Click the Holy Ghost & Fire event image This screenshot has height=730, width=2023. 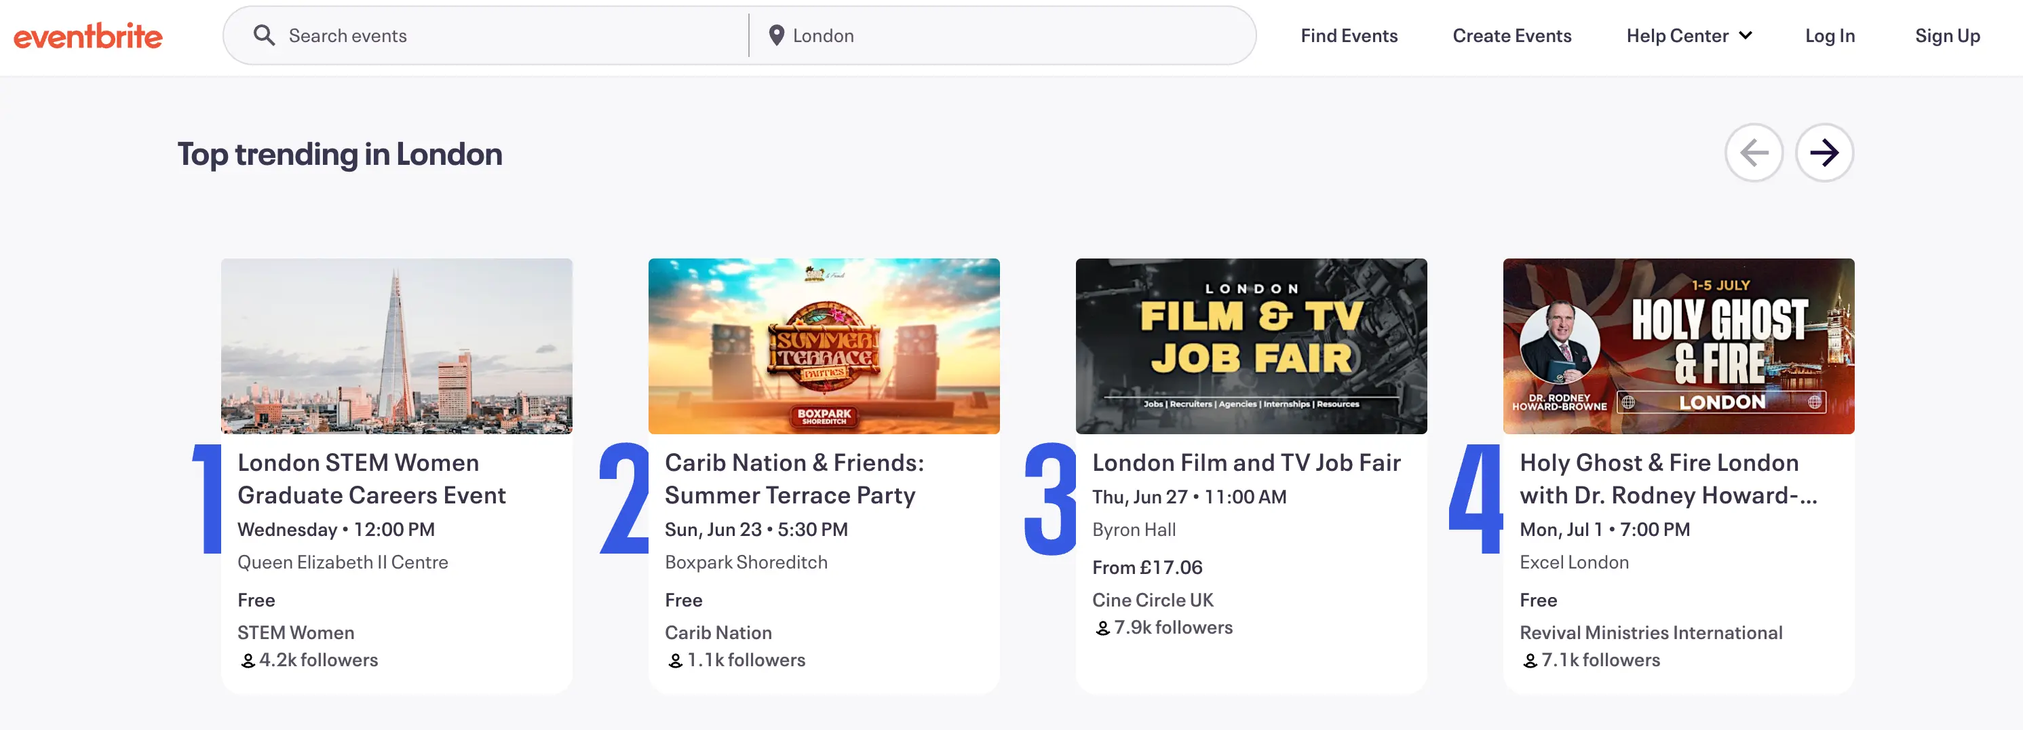[x=1678, y=345]
